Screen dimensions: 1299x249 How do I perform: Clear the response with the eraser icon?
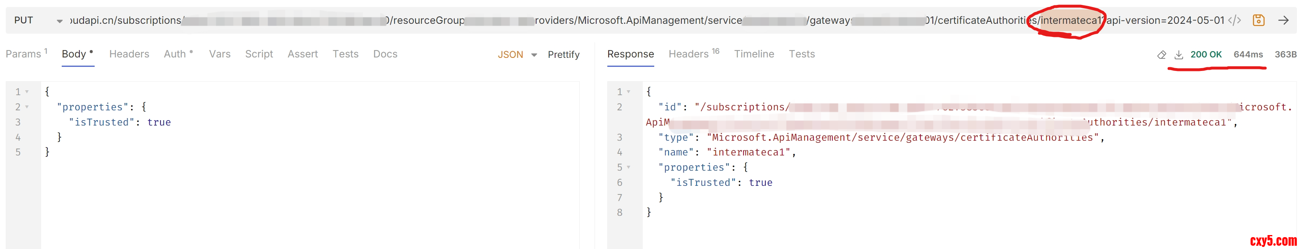[x=1162, y=55]
